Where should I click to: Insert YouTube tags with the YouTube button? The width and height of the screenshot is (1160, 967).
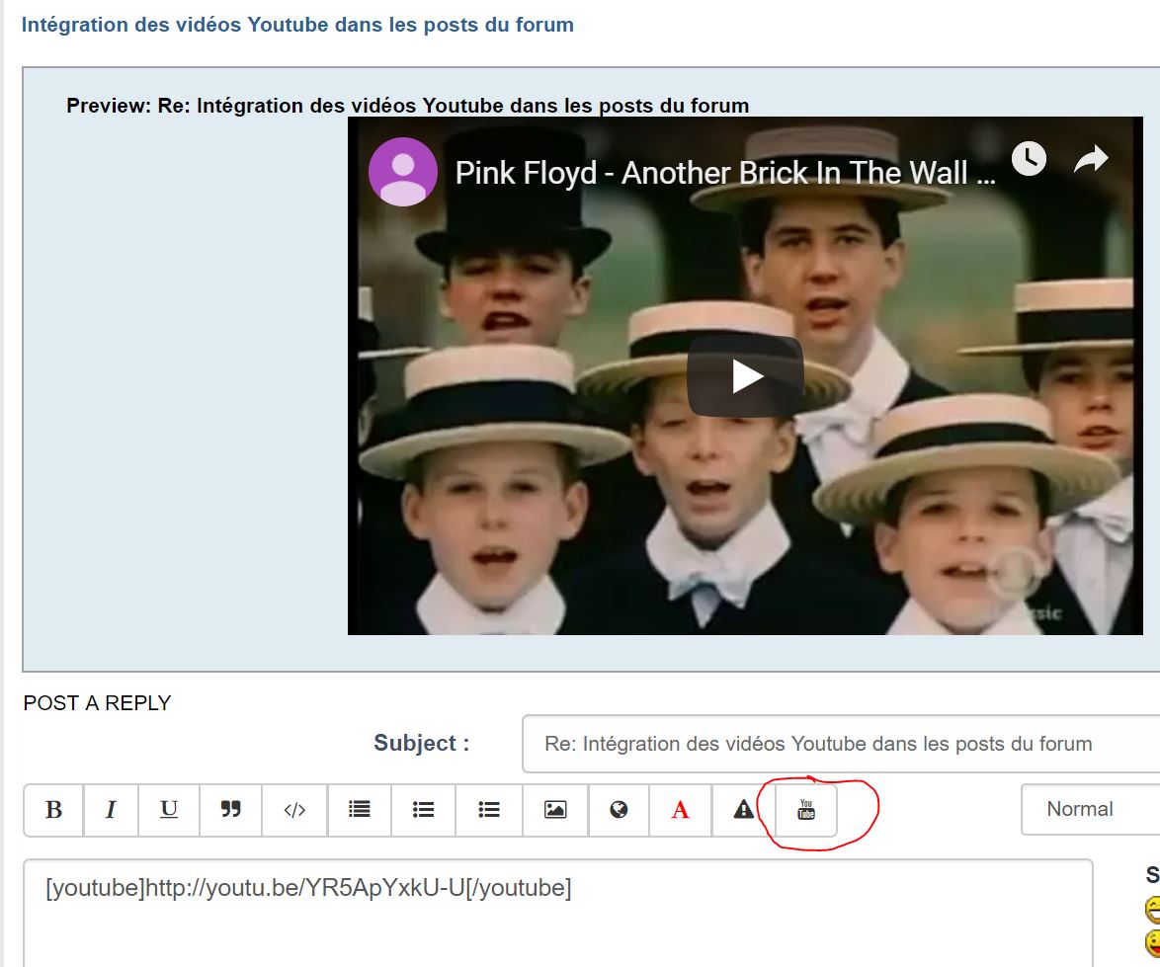click(806, 810)
